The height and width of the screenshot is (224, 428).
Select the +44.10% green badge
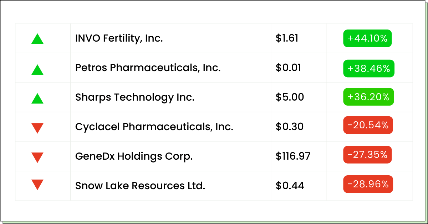tap(367, 38)
